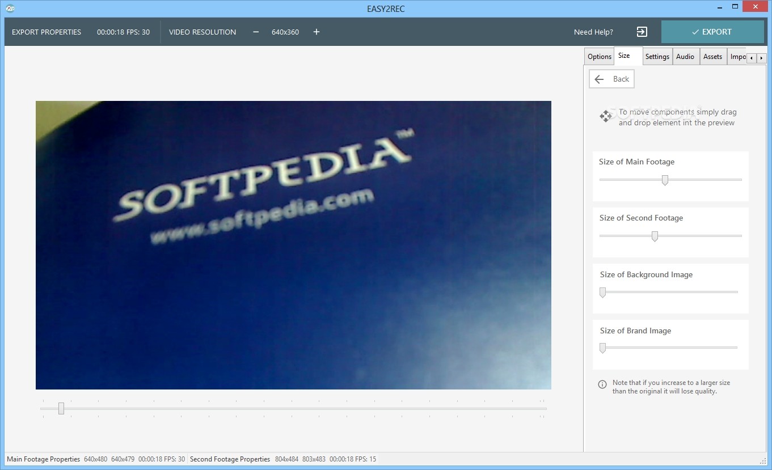Click Second Footage Properties in status bar
This screenshot has width=772, height=470.
pyautogui.click(x=230, y=459)
